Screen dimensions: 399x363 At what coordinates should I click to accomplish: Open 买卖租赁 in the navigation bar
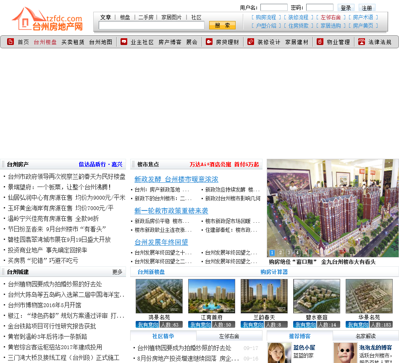(x=73, y=42)
